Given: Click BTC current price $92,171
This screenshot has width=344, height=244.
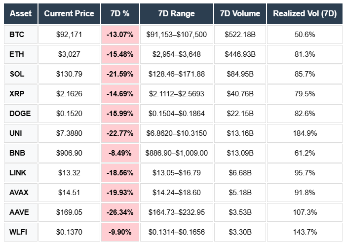Looking at the screenshot, I should pyautogui.click(x=69, y=35).
